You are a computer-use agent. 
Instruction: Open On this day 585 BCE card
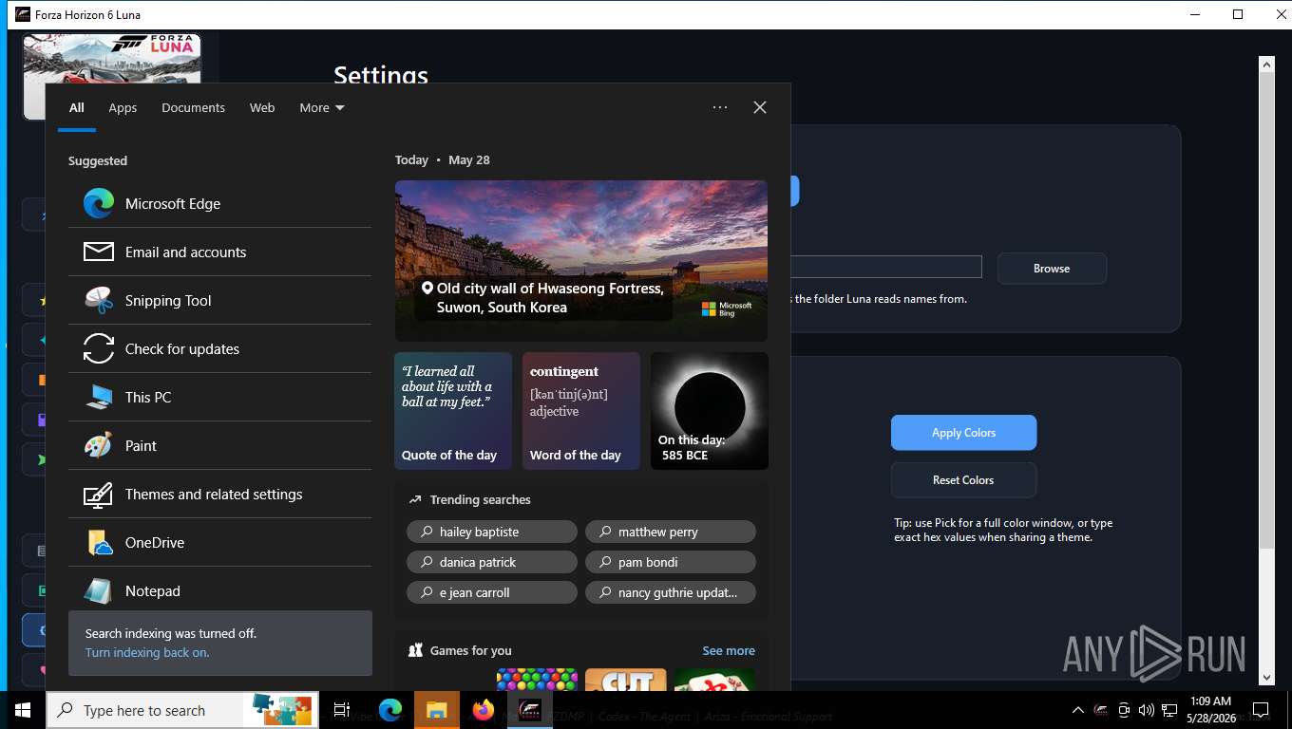point(710,411)
